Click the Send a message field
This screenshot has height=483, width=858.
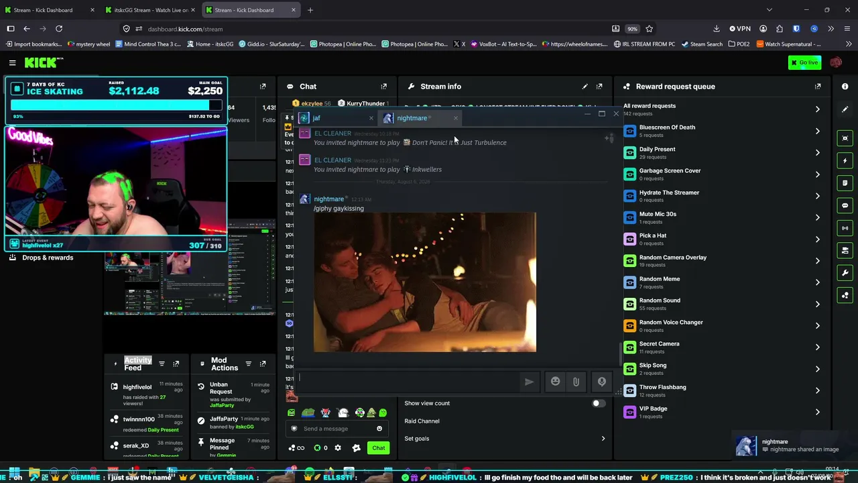[x=337, y=429]
